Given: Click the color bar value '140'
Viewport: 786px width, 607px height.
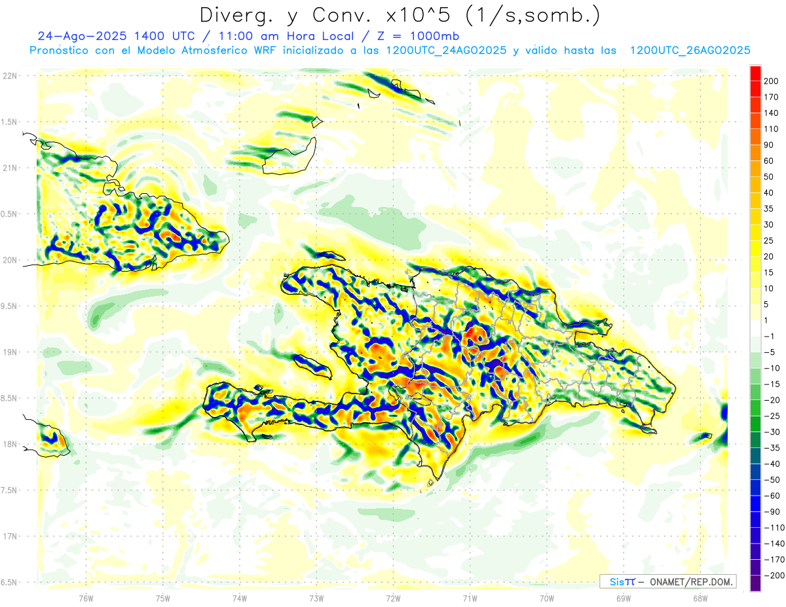Looking at the screenshot, I should (x=770, y=113).
